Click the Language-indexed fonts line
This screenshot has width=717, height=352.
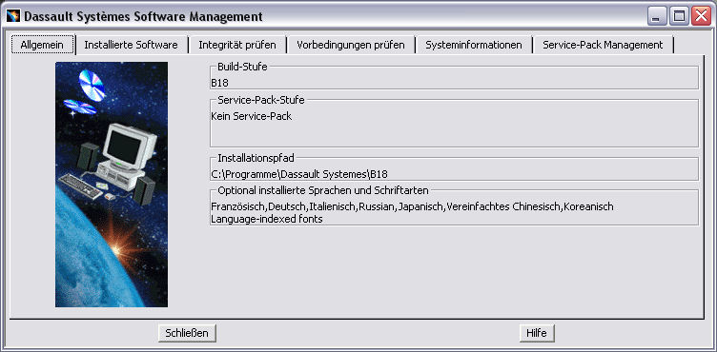[x=267, y=219]
